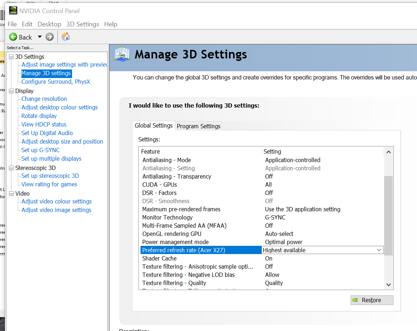Viewport: 417px width, 331px height.
Task: Click the NVIDIA Control Panel title icon
Action: pos(13,10)
